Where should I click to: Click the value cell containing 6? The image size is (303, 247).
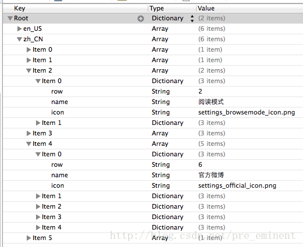(200, 164)
